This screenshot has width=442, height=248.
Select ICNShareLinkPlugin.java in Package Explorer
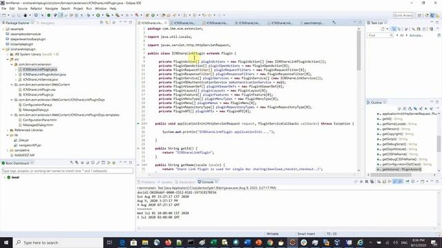(40, 69)
